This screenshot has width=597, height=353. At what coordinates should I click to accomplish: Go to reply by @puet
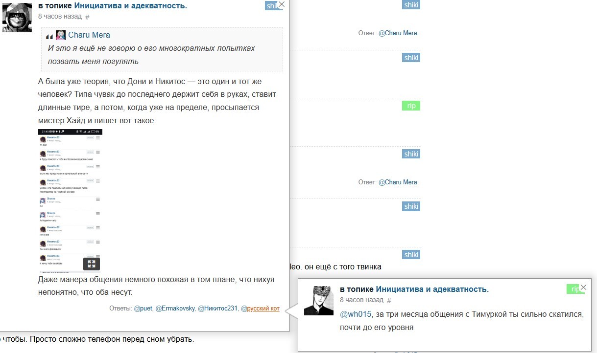[143, 309]
